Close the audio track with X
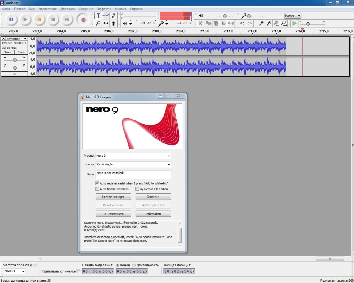354x283 pixels. tap(3, 39)
